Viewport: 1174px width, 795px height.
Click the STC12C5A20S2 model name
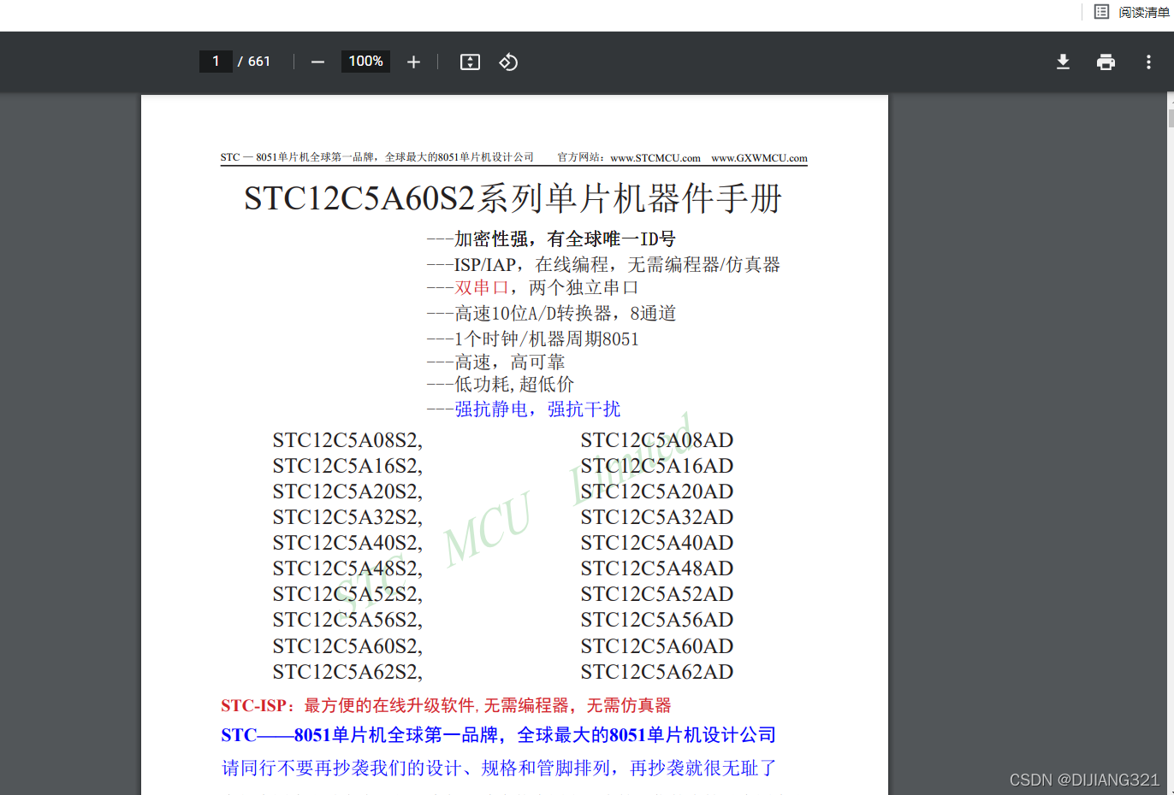coord(347,492)
